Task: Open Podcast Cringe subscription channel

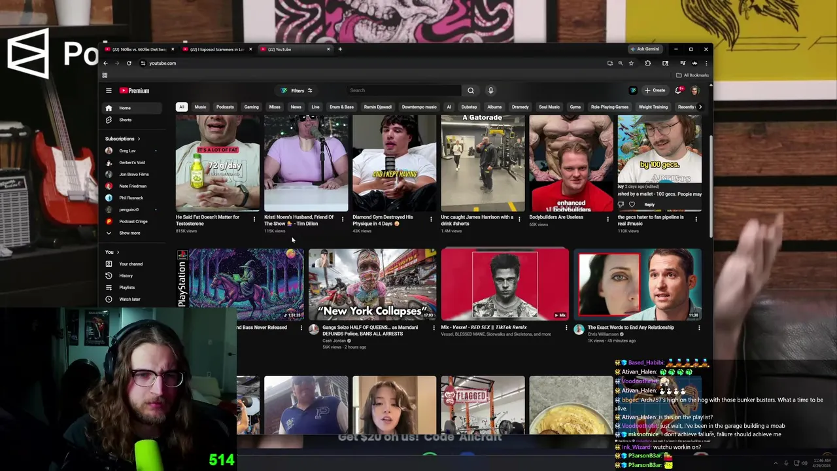Action: [133, 221]
